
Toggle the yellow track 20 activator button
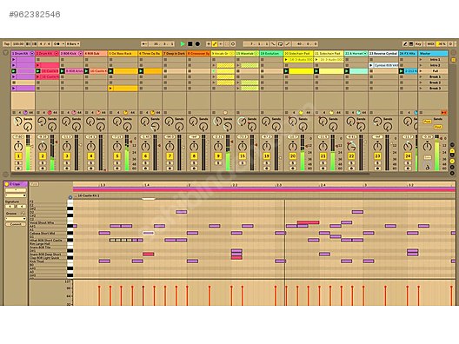tap(292, 156)
